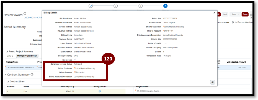Click the Amount (USD) column header
This screenshot has height=100, width=258.
click(67, 87)
